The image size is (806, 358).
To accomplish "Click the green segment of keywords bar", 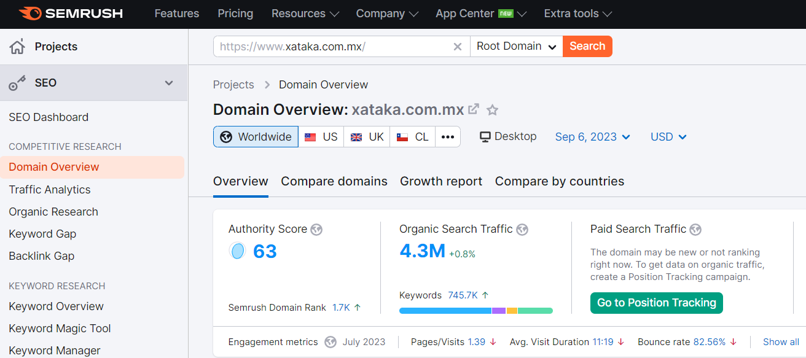I will [x=535, y=311].
